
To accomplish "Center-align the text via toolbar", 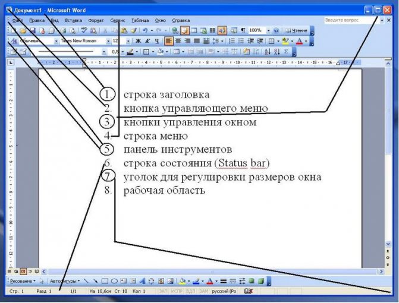I will coord(178,41).
